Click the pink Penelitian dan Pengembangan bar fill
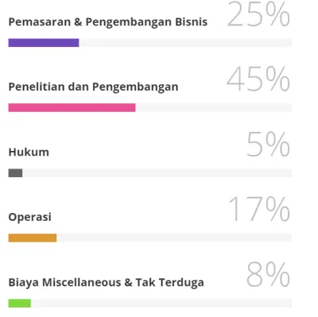The width and height of the screenshot is (318, 317). pyautogui.click(x=72, y=107)
